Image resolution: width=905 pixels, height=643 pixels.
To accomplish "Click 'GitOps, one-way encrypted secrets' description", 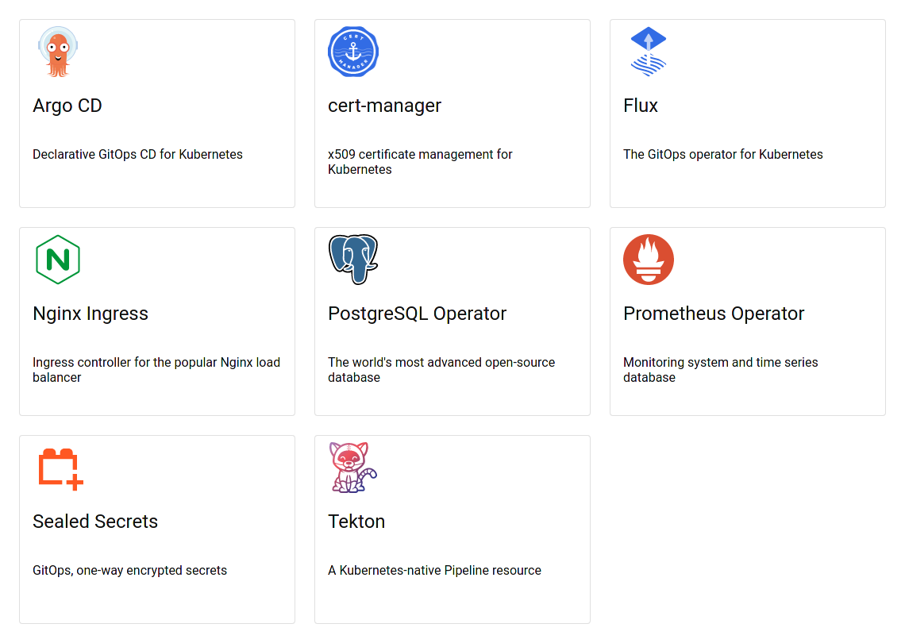I will pos(129,570).
